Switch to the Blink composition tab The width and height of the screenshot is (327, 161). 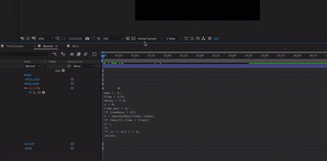coord(75,46)
